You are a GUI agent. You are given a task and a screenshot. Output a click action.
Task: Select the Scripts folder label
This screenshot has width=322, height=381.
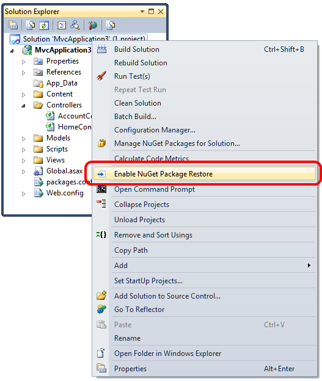pyautogui.click(x=57, y=149)
